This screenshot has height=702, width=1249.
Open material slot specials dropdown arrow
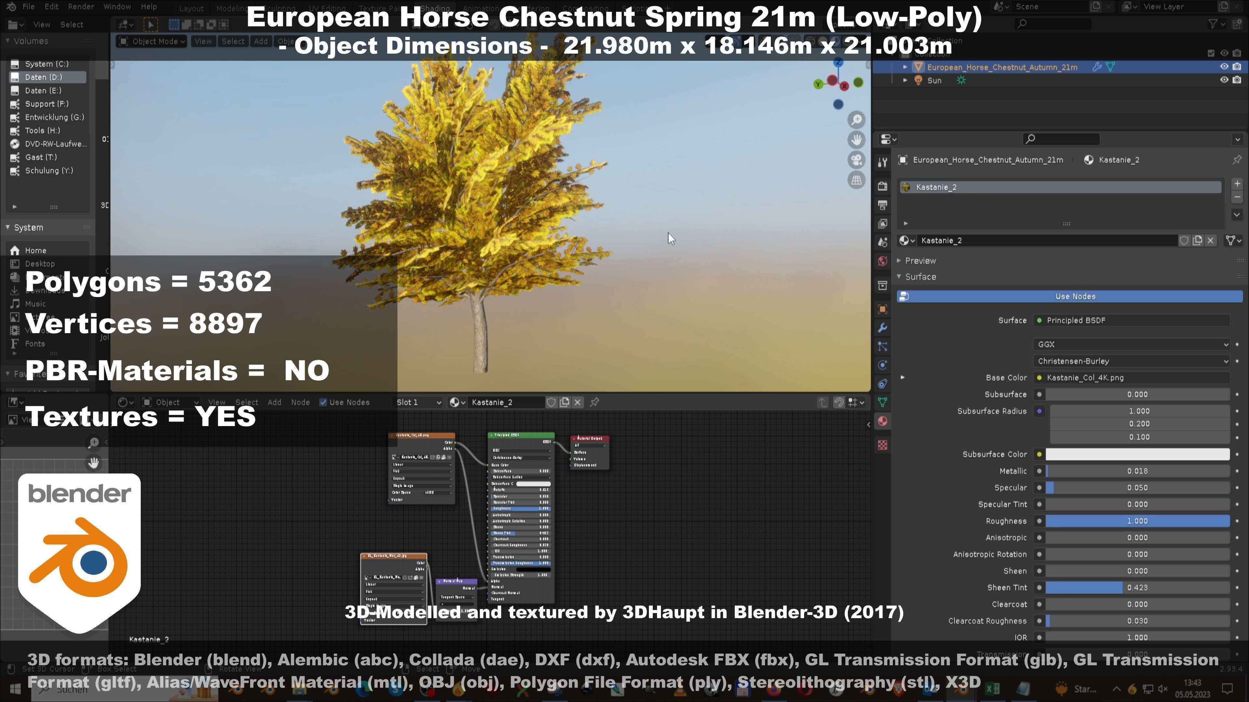click(x=1237, y=214)
